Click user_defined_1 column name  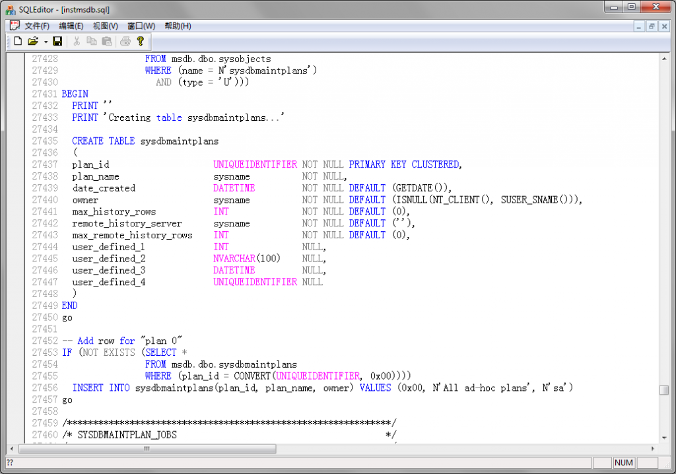coord(109,247)
